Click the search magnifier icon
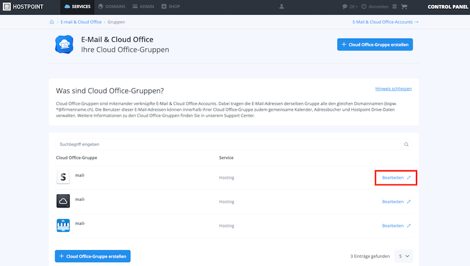 tap(406, 144)
